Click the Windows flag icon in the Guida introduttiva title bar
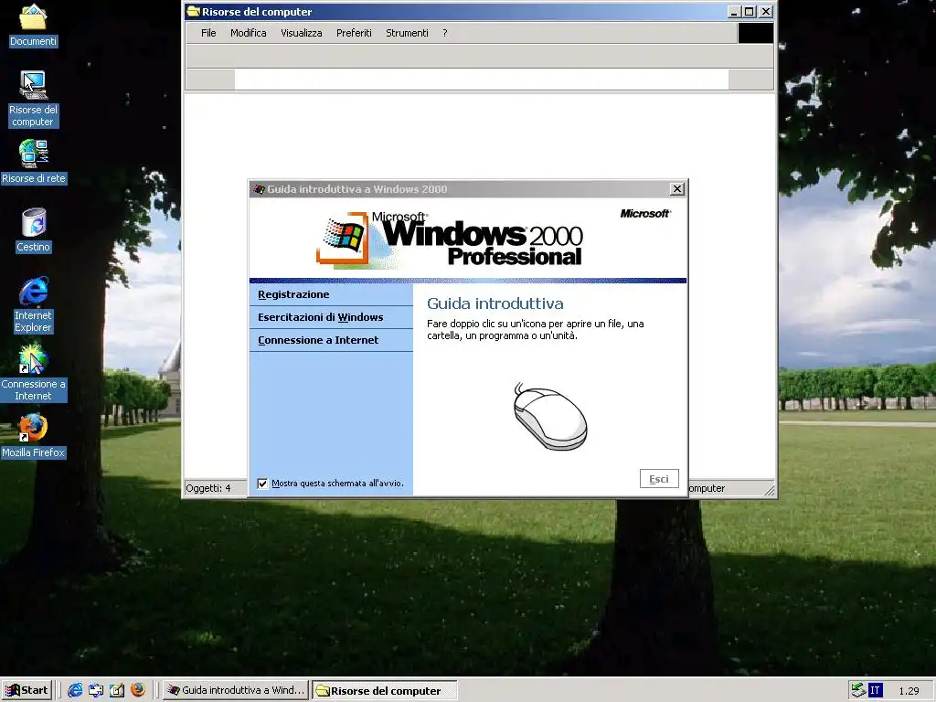The image size is (936, 702). (x=259, y=189)
